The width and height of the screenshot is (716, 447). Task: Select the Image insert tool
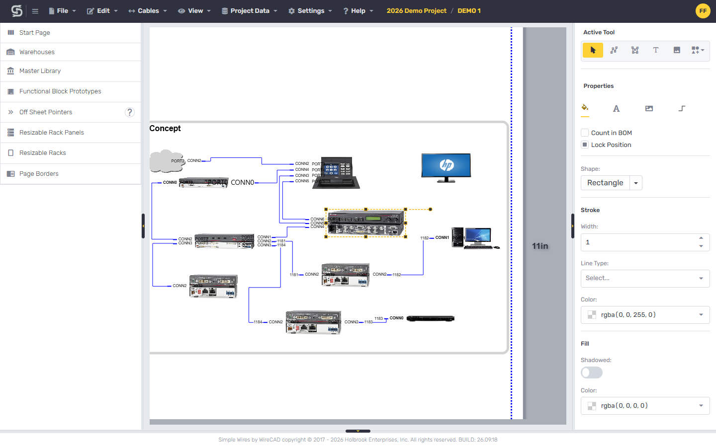(677, 50)
